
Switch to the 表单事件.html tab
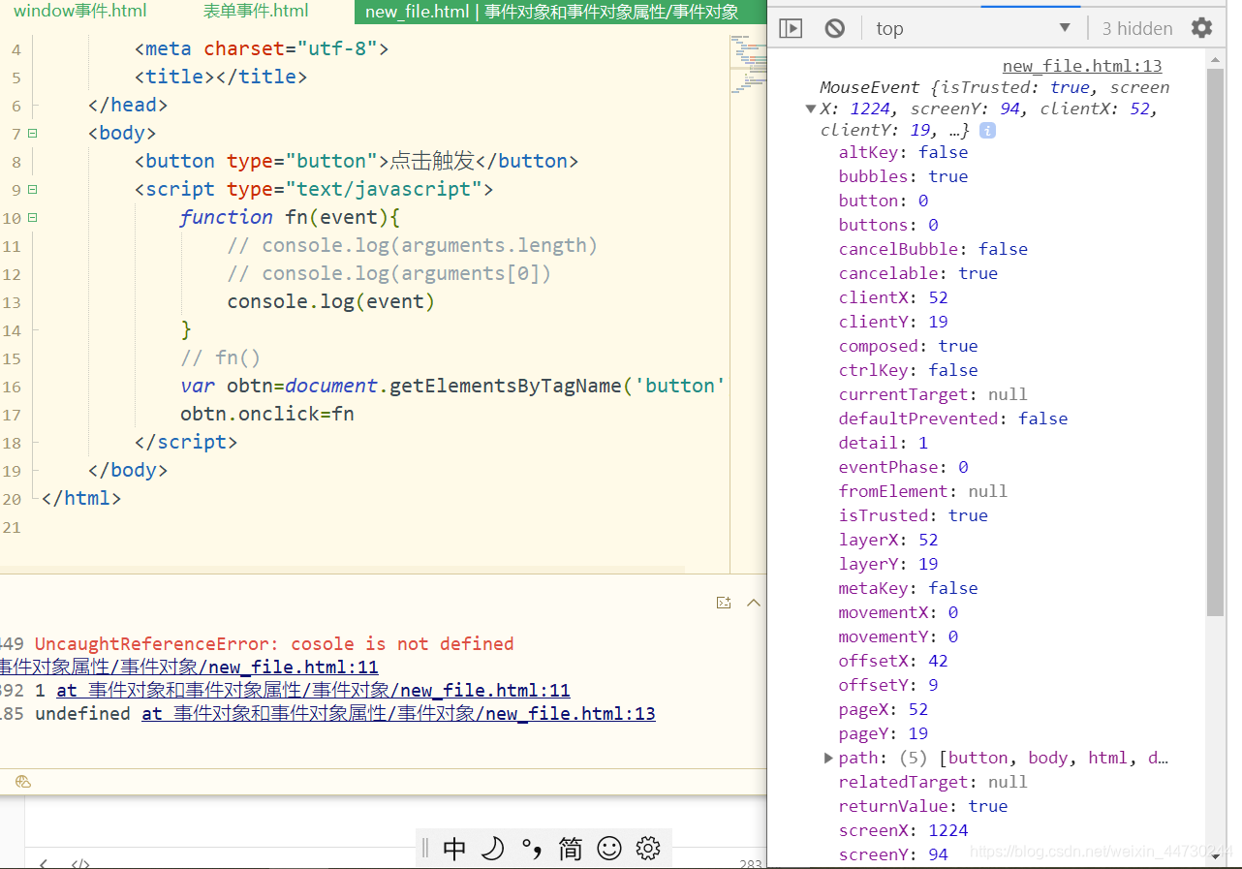(256, 12)
